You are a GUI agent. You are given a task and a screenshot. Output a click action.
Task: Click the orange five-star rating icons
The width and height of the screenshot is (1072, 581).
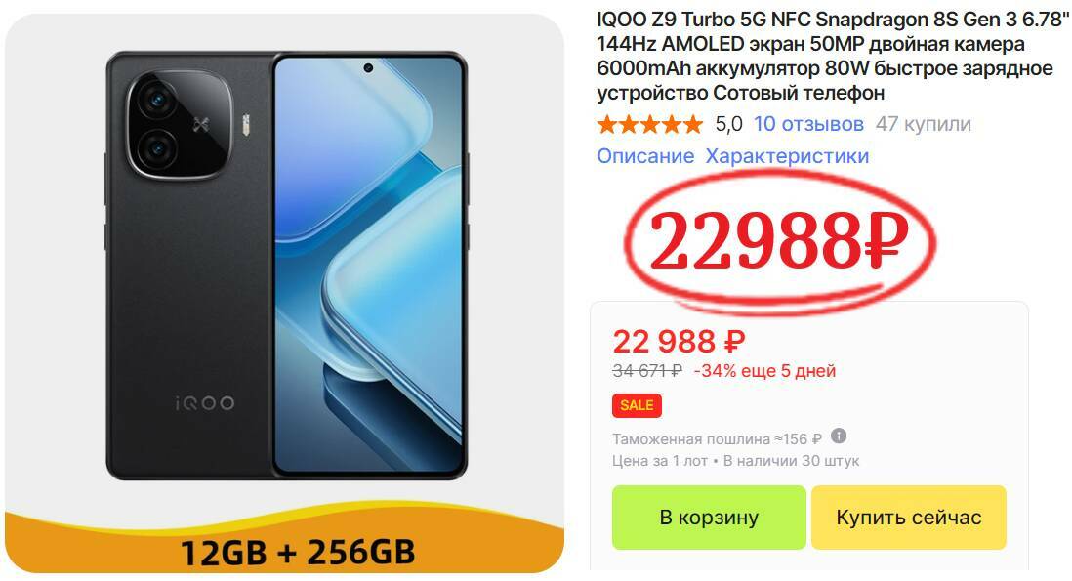649,124
